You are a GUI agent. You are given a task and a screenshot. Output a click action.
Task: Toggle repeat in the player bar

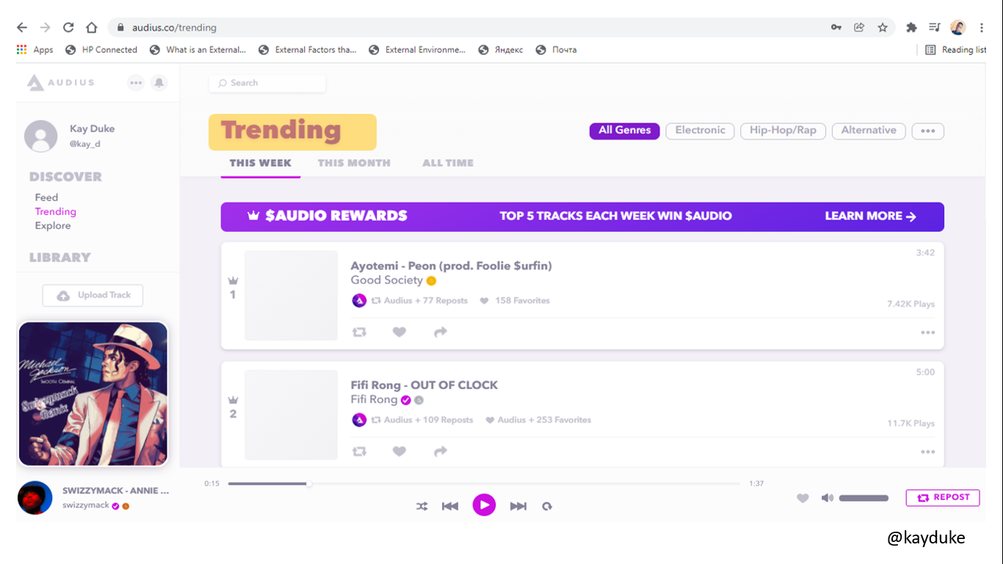(x=547, y=506)
